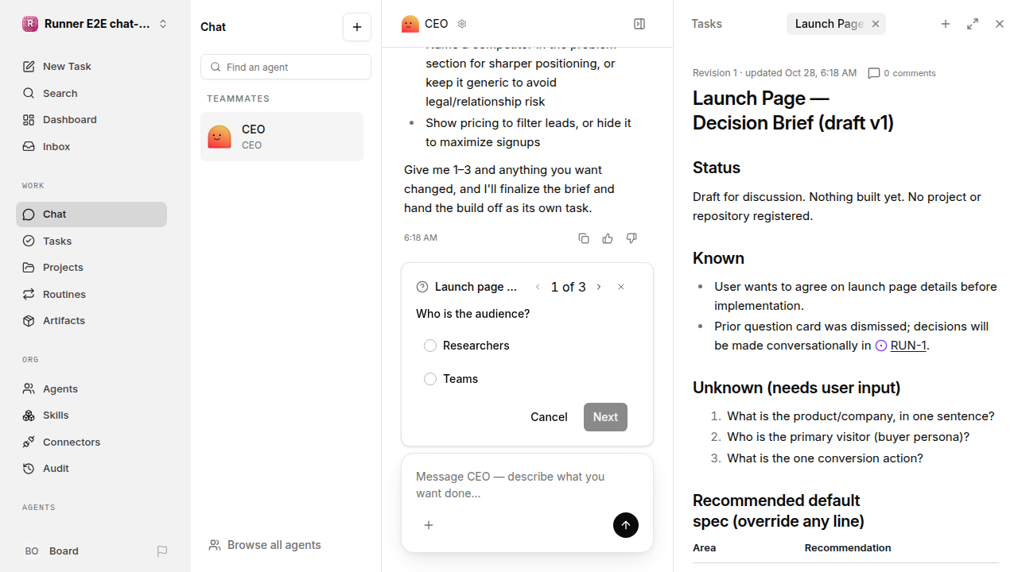Add an attachment with plus icon
Screen dimensions: 1018x572
coord(429,525)
